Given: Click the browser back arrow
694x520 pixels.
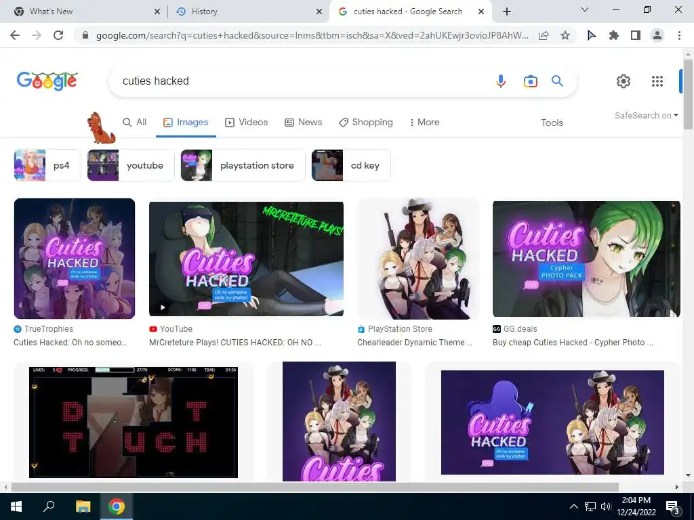Looking at the screenshot, I should pos(15,35).
